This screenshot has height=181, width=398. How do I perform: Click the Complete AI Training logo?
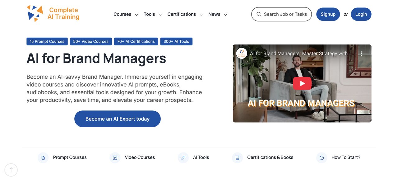click(53, 14)
